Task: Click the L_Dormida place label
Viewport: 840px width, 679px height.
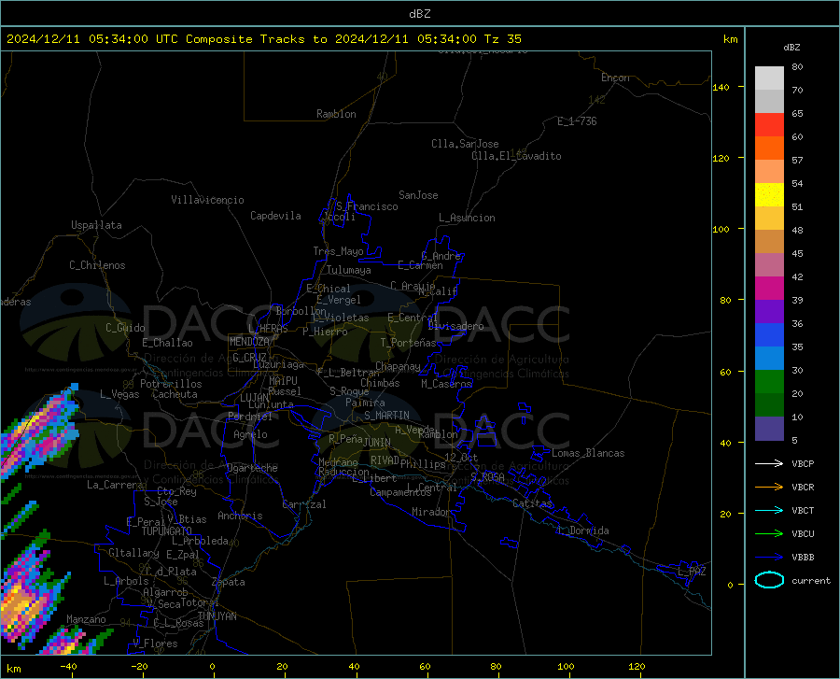Action: 583,530
